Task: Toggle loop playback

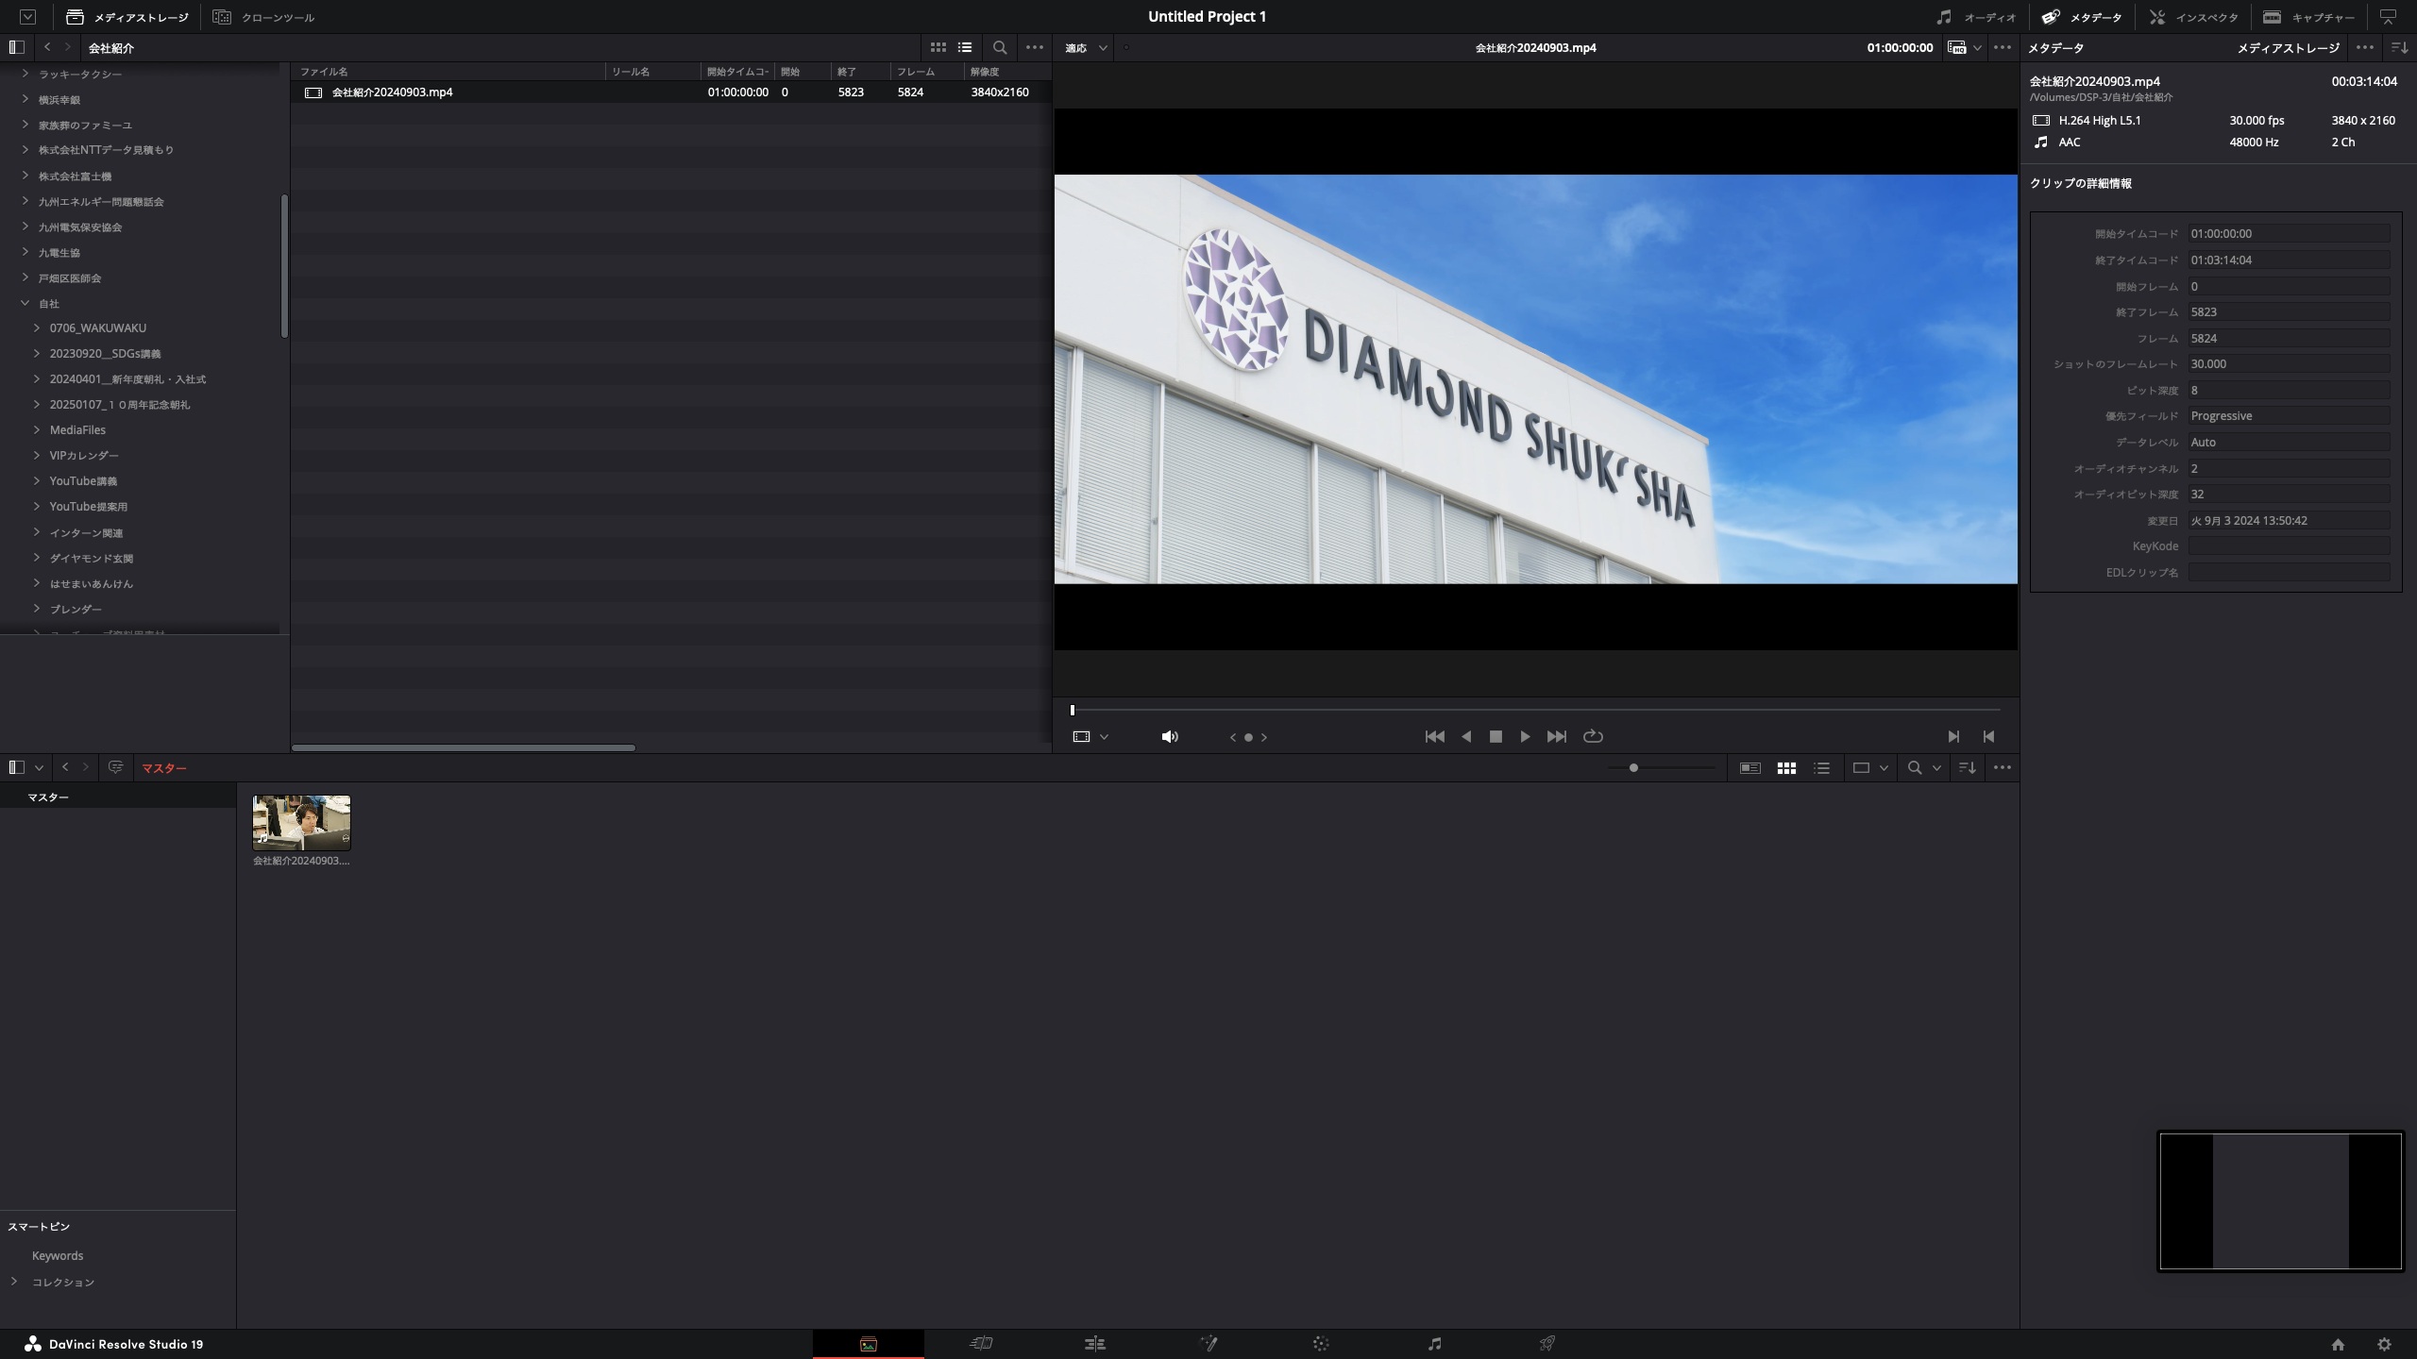Action: click(1593, 737)
